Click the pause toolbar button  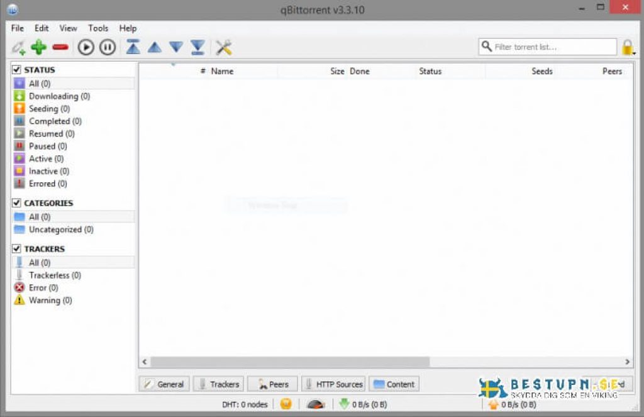pos(107,47)
